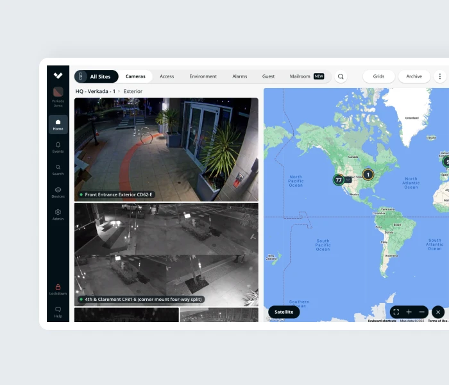Switch to Cameras tab
The image size is (449, 385).
coord(135,76)
